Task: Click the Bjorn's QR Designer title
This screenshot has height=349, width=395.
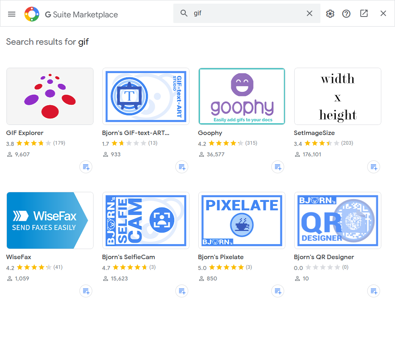Action: tap(324, 257)
